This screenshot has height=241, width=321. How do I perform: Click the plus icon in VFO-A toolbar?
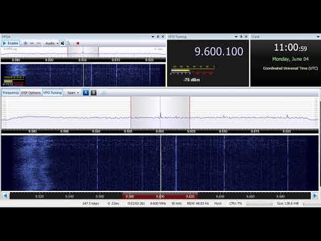25,43
